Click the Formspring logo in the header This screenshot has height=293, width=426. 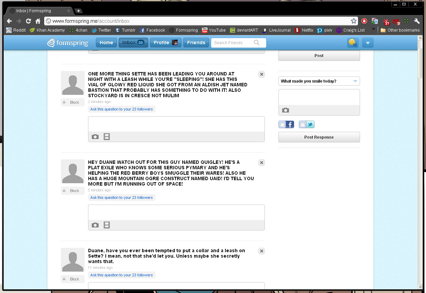[68, 43]
